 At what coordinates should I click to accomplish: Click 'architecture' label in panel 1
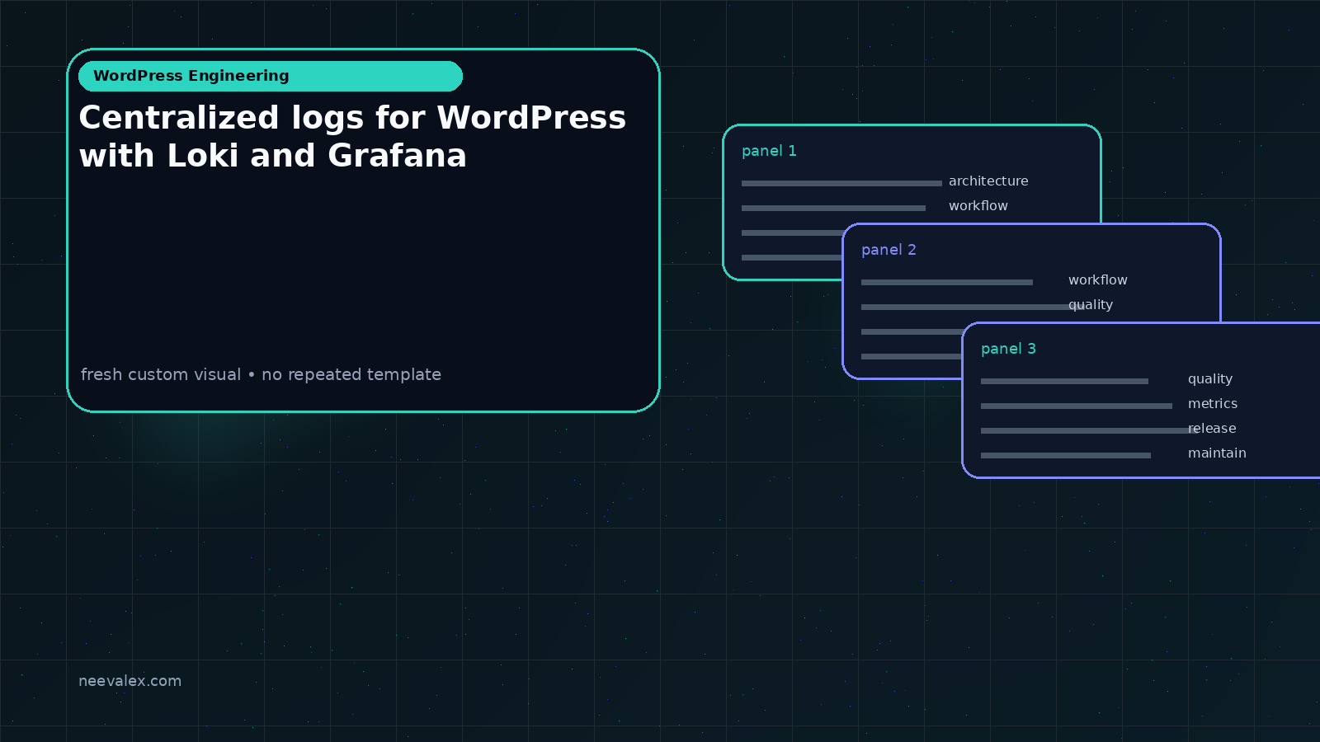(988, 181)
